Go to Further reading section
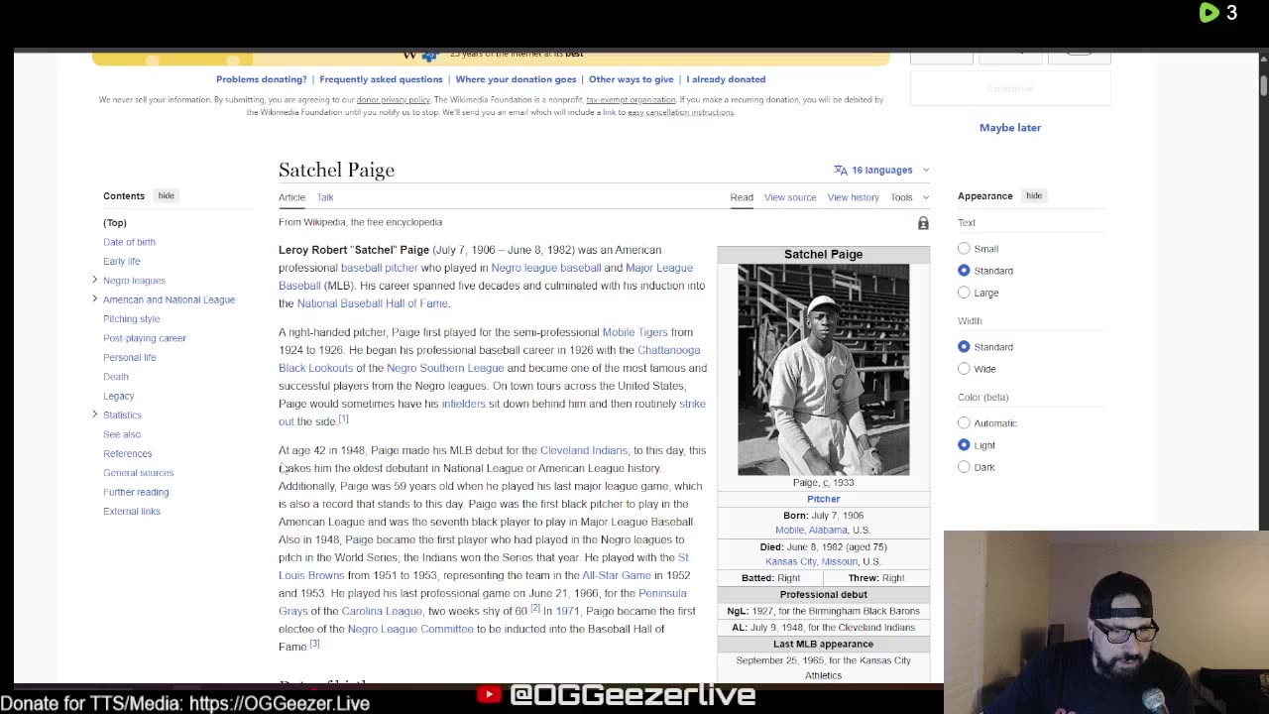 pyautogui.click(x=136, y=492)
